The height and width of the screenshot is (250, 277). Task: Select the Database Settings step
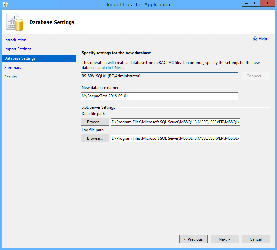tap(39, 58)
